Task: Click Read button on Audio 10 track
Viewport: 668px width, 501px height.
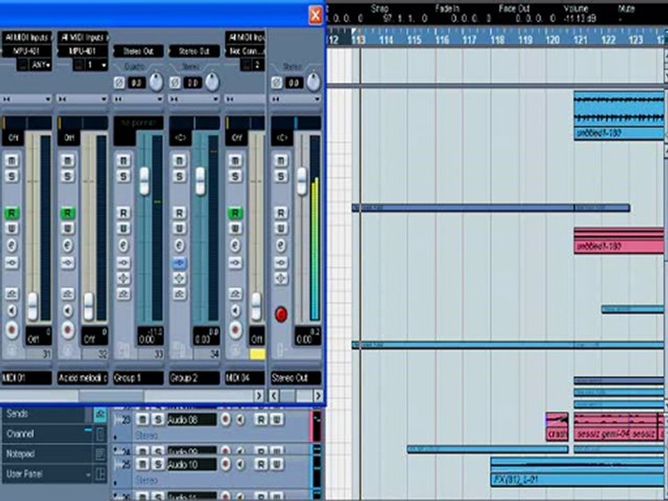Action: tap(261, 464)
